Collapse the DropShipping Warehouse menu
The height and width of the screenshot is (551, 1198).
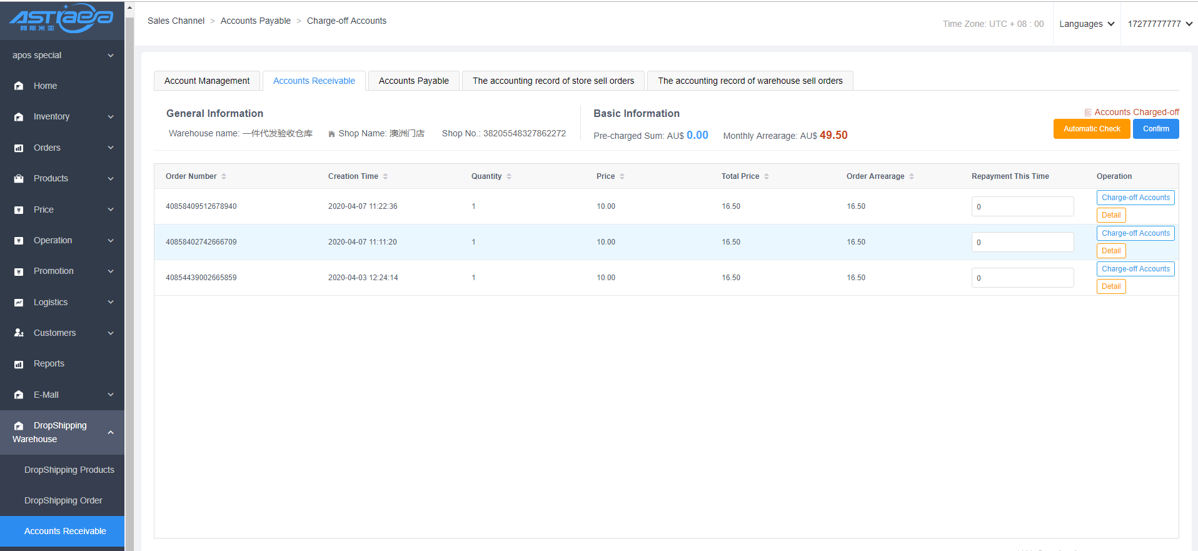(111, 432)
